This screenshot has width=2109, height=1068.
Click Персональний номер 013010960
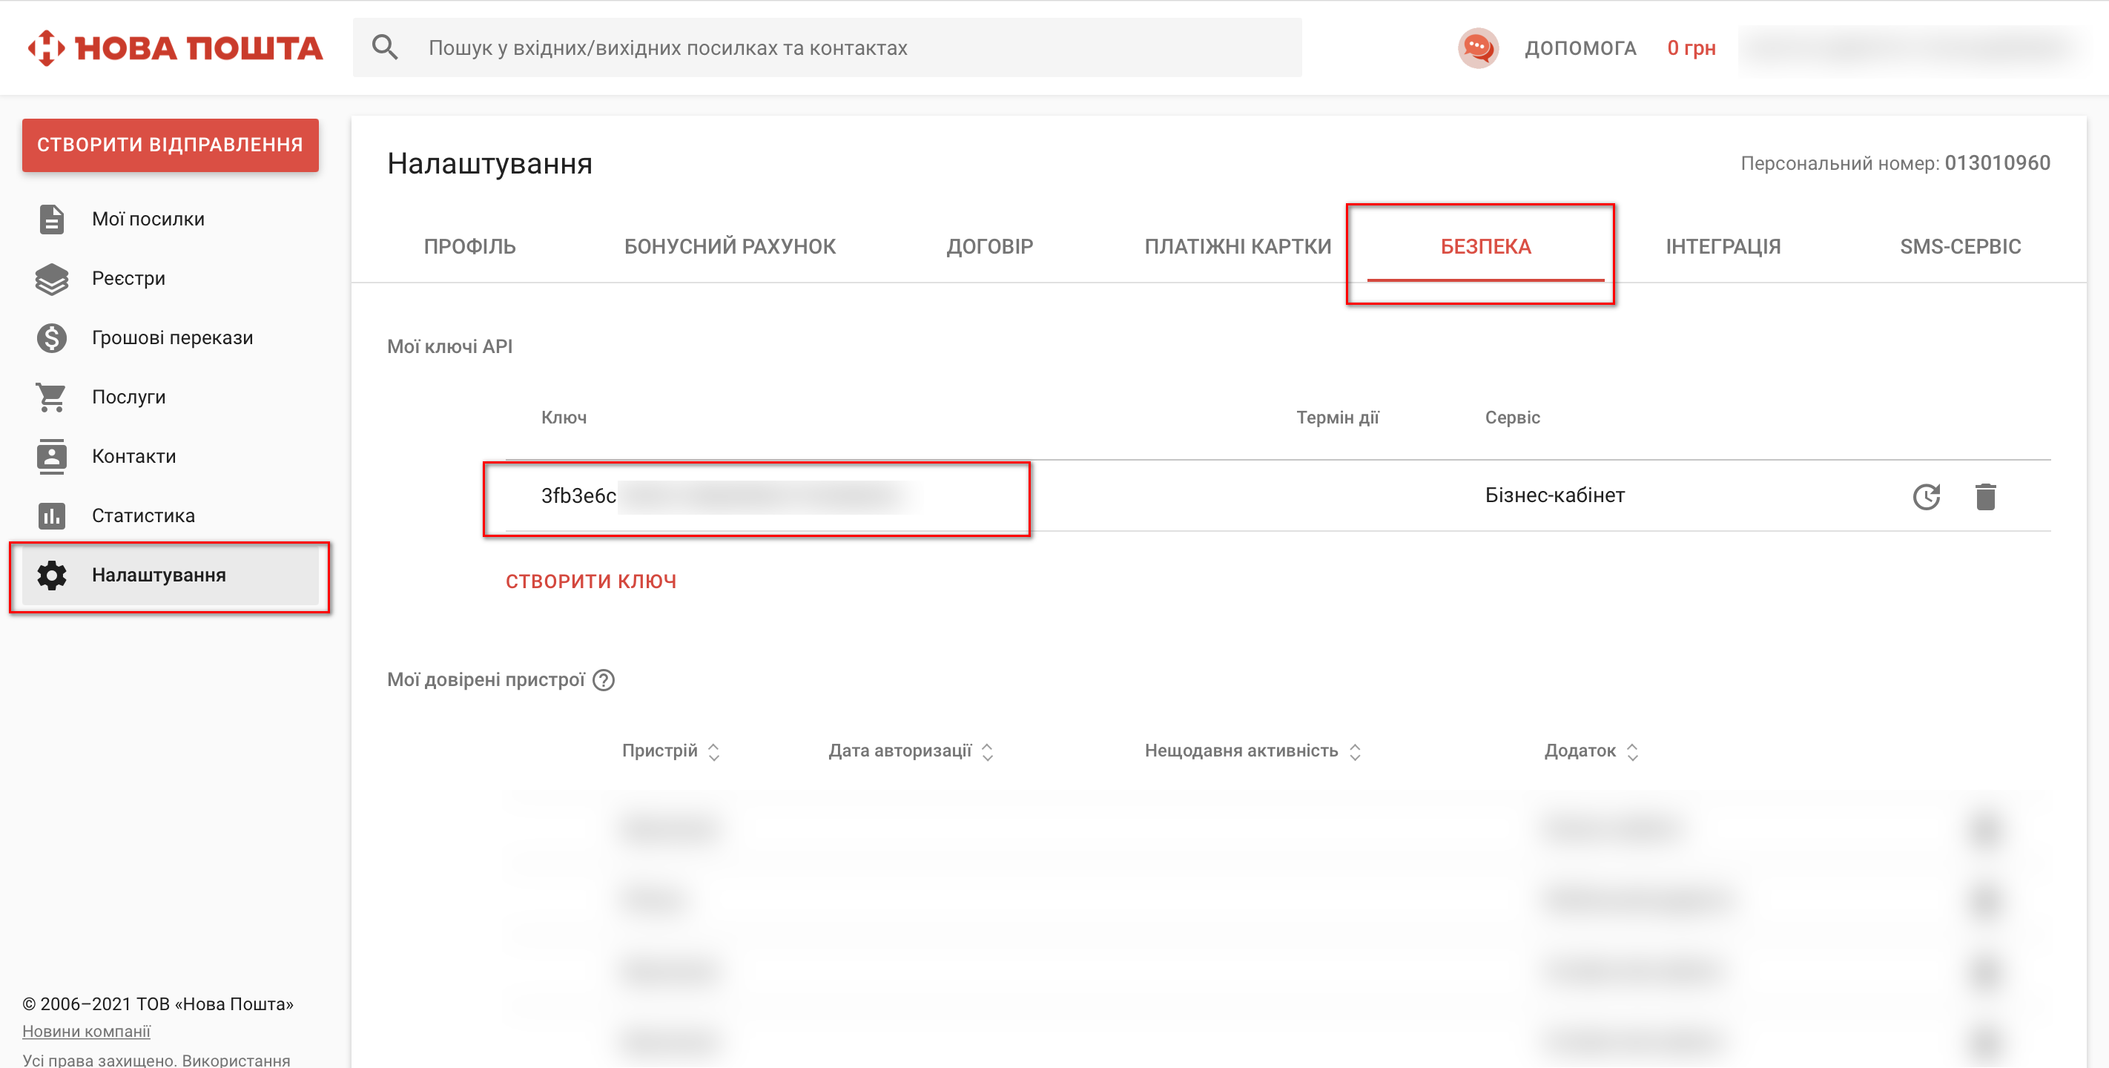(x=1895, y=163)
